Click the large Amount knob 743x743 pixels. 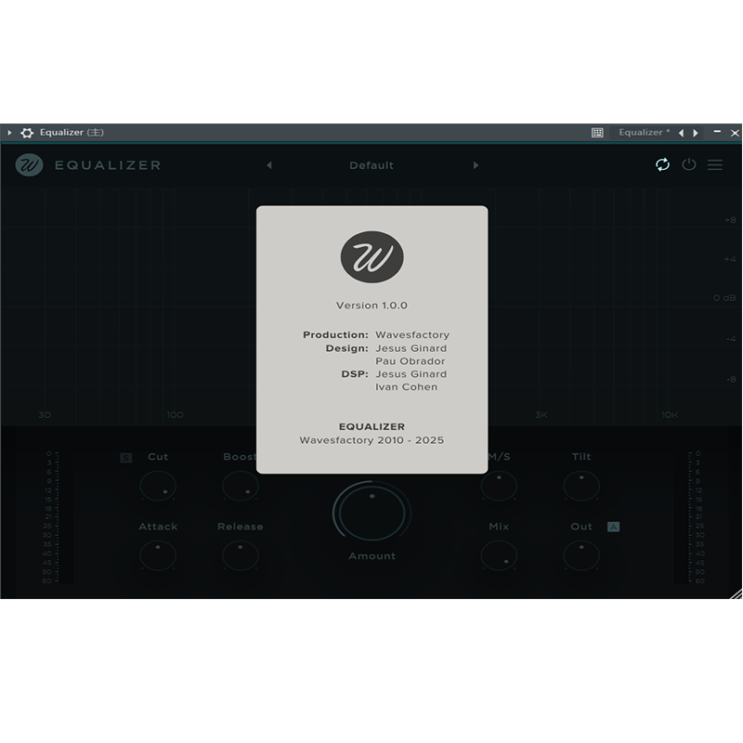click(372, 513)
